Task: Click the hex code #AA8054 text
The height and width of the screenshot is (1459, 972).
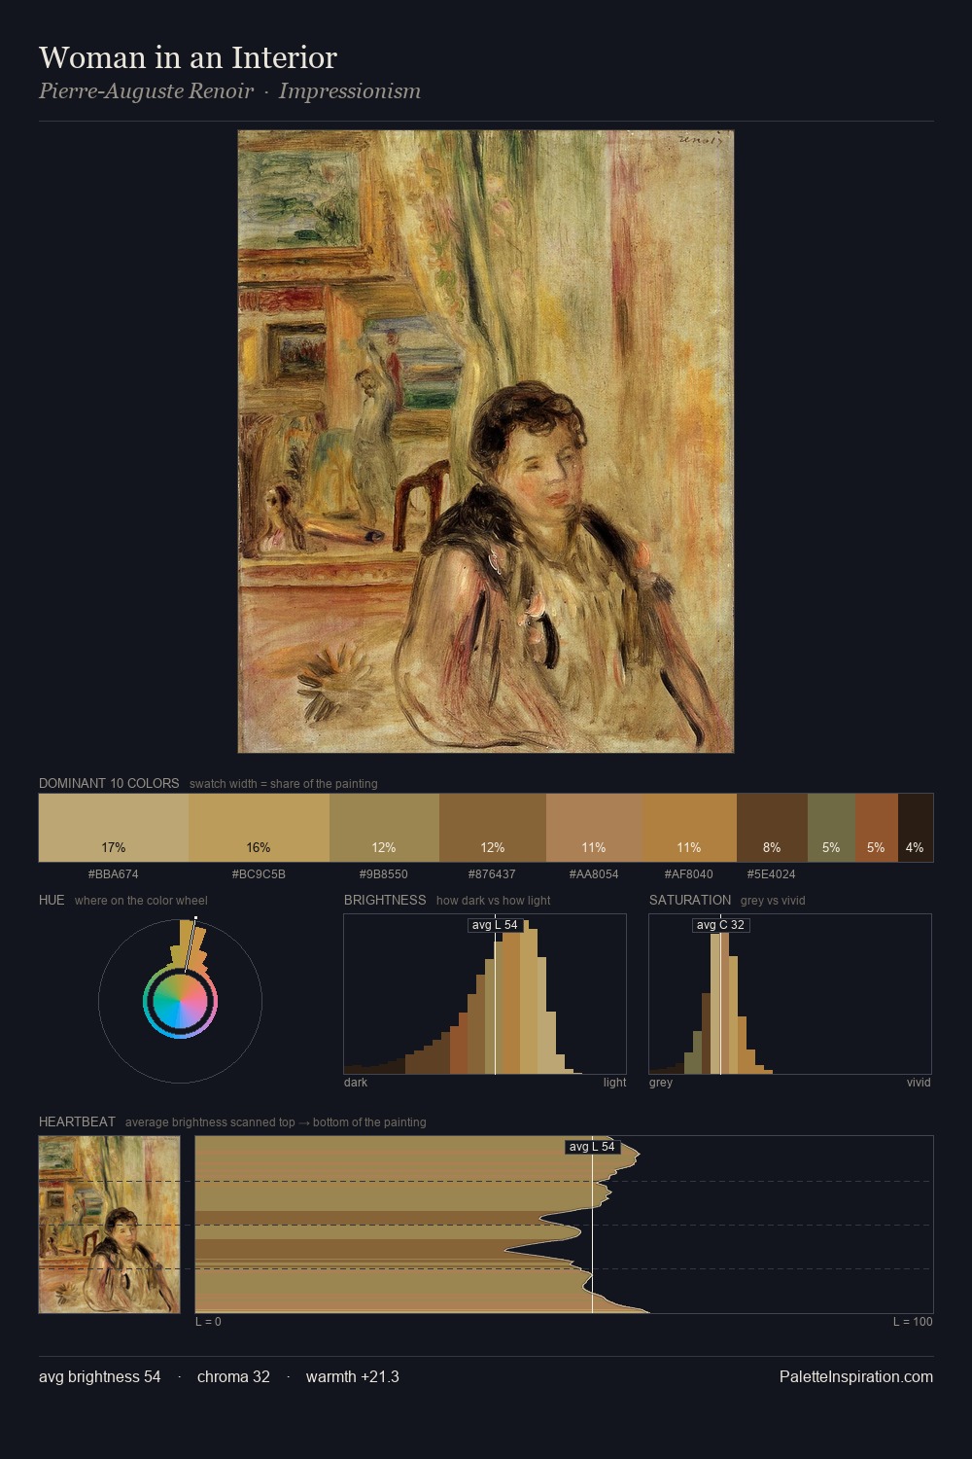Action: click(x=594, y=874)
